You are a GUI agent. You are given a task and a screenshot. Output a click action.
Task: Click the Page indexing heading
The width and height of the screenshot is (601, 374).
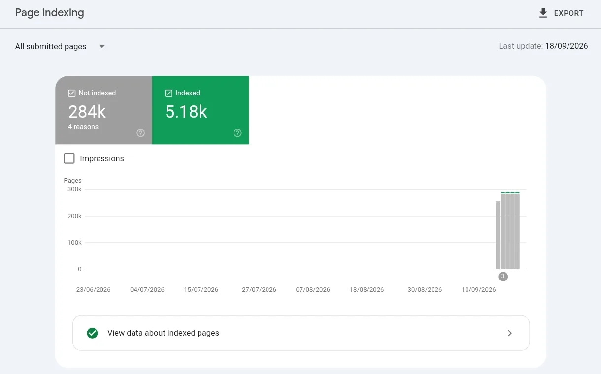(50, 13)
